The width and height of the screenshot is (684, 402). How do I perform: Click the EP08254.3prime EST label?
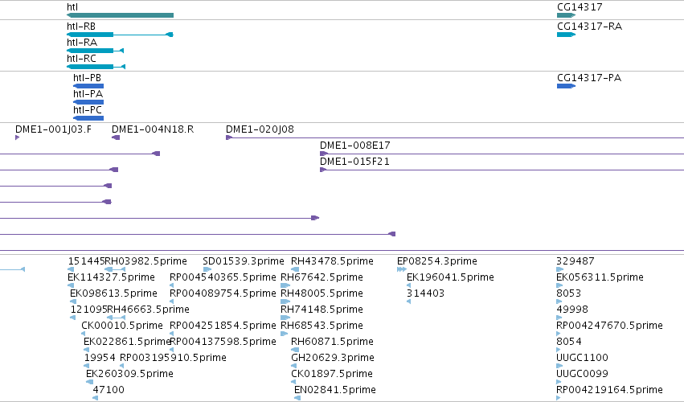pos(437,261)
